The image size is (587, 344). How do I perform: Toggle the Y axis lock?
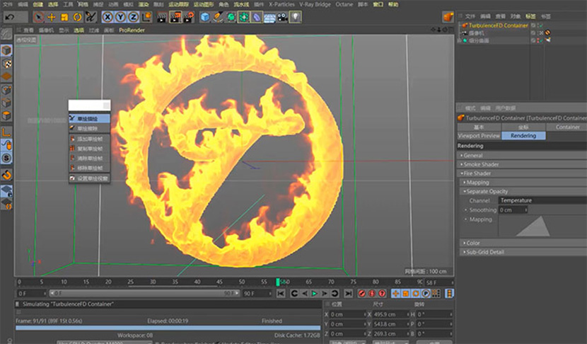(x=120, y=17)
